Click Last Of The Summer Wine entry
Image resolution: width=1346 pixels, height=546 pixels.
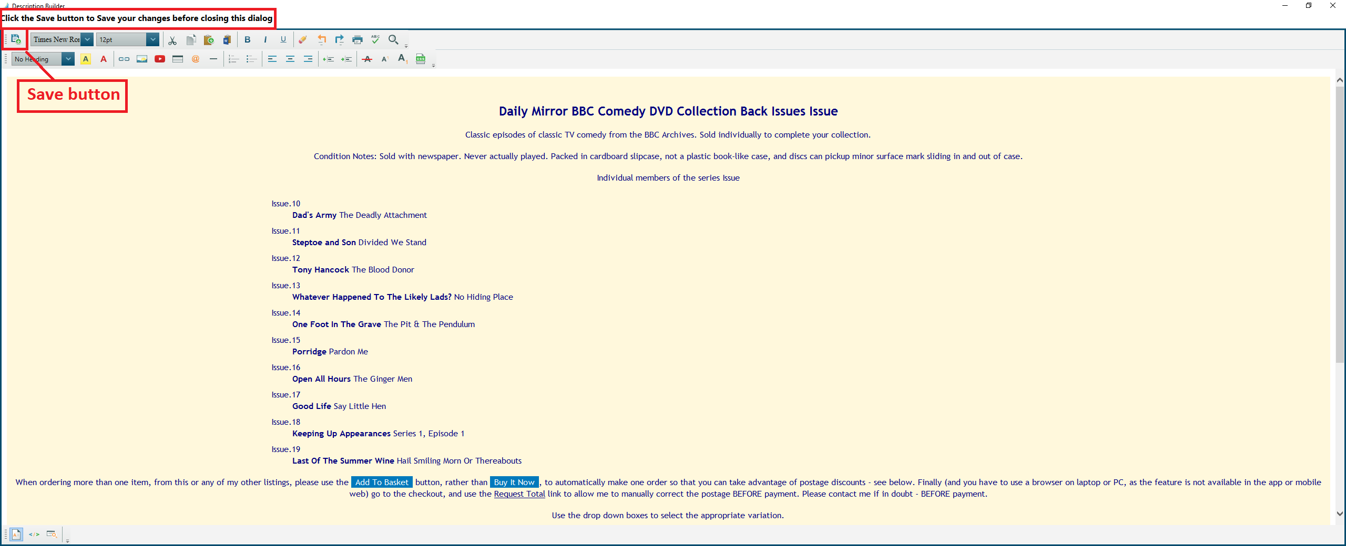coord(406,461)
